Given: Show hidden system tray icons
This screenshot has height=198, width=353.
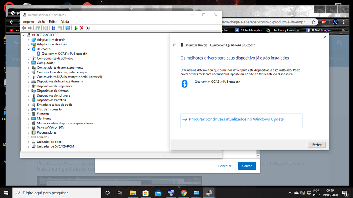Looking at the screenshot, I should click(290, 193).
